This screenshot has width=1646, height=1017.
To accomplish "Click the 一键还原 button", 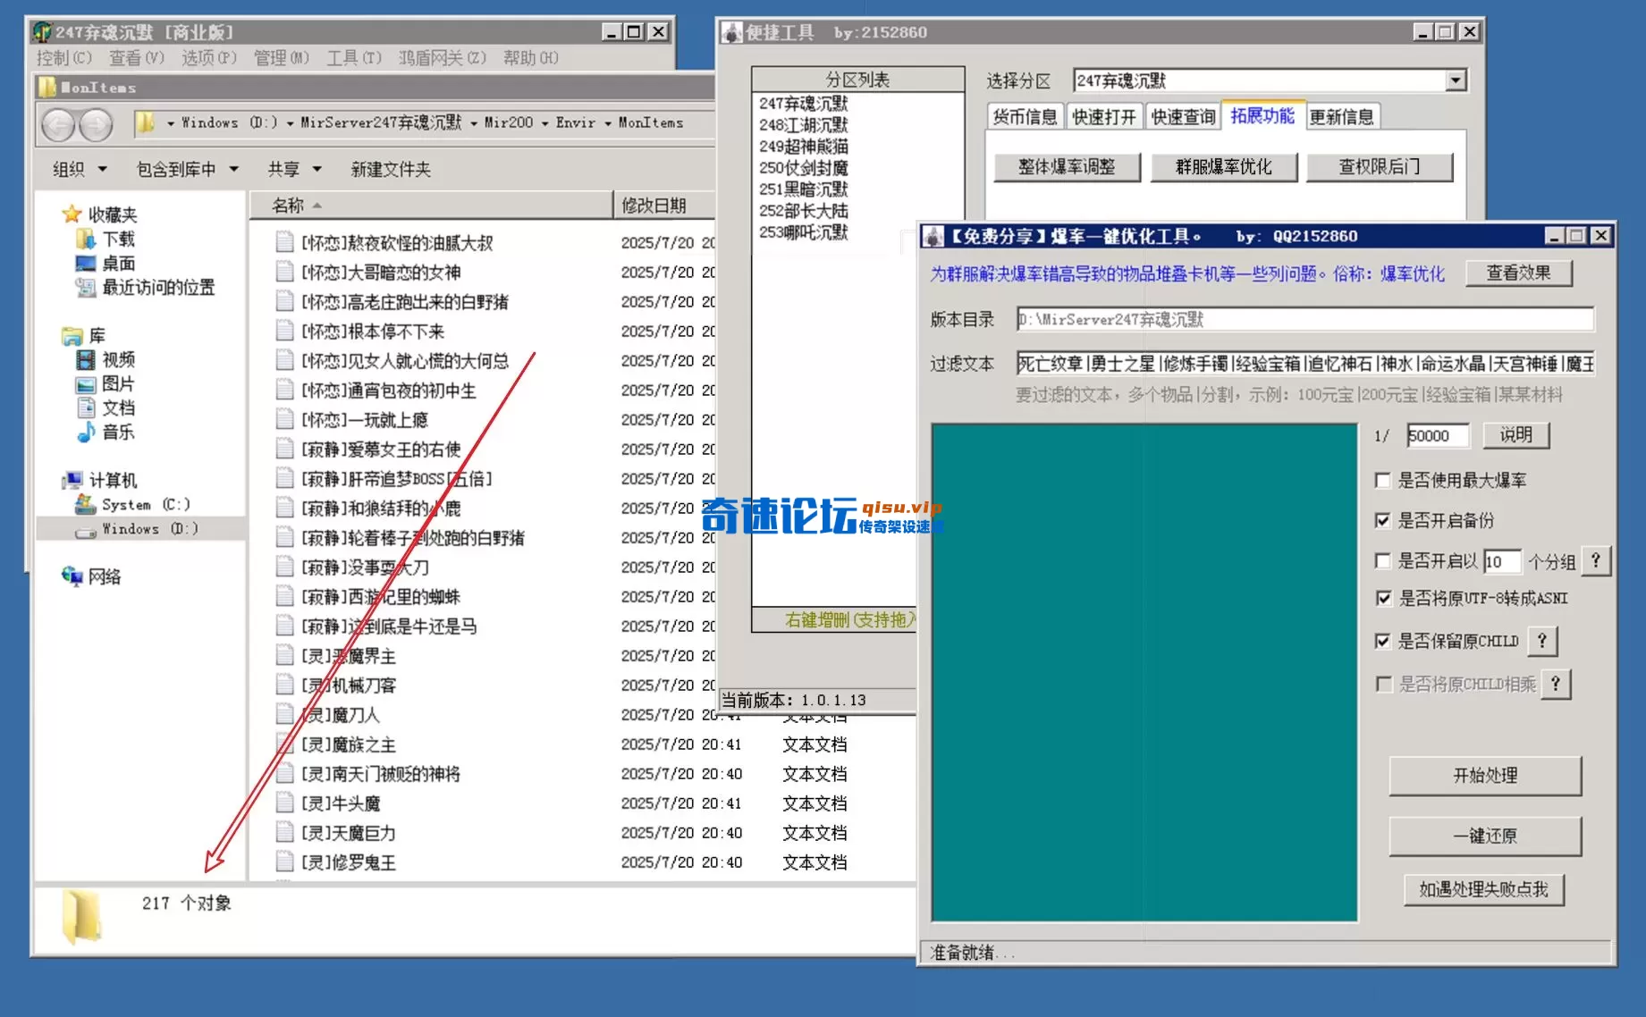I will pyautogui.click(x=1484, y=836).
